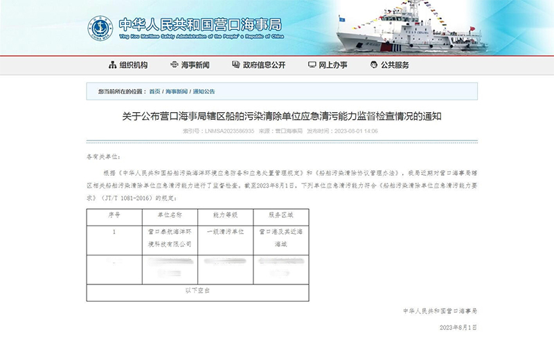Click the article title about 船舶污染清除单位
The width and height of the screenshot is (554, 346).
276,117
